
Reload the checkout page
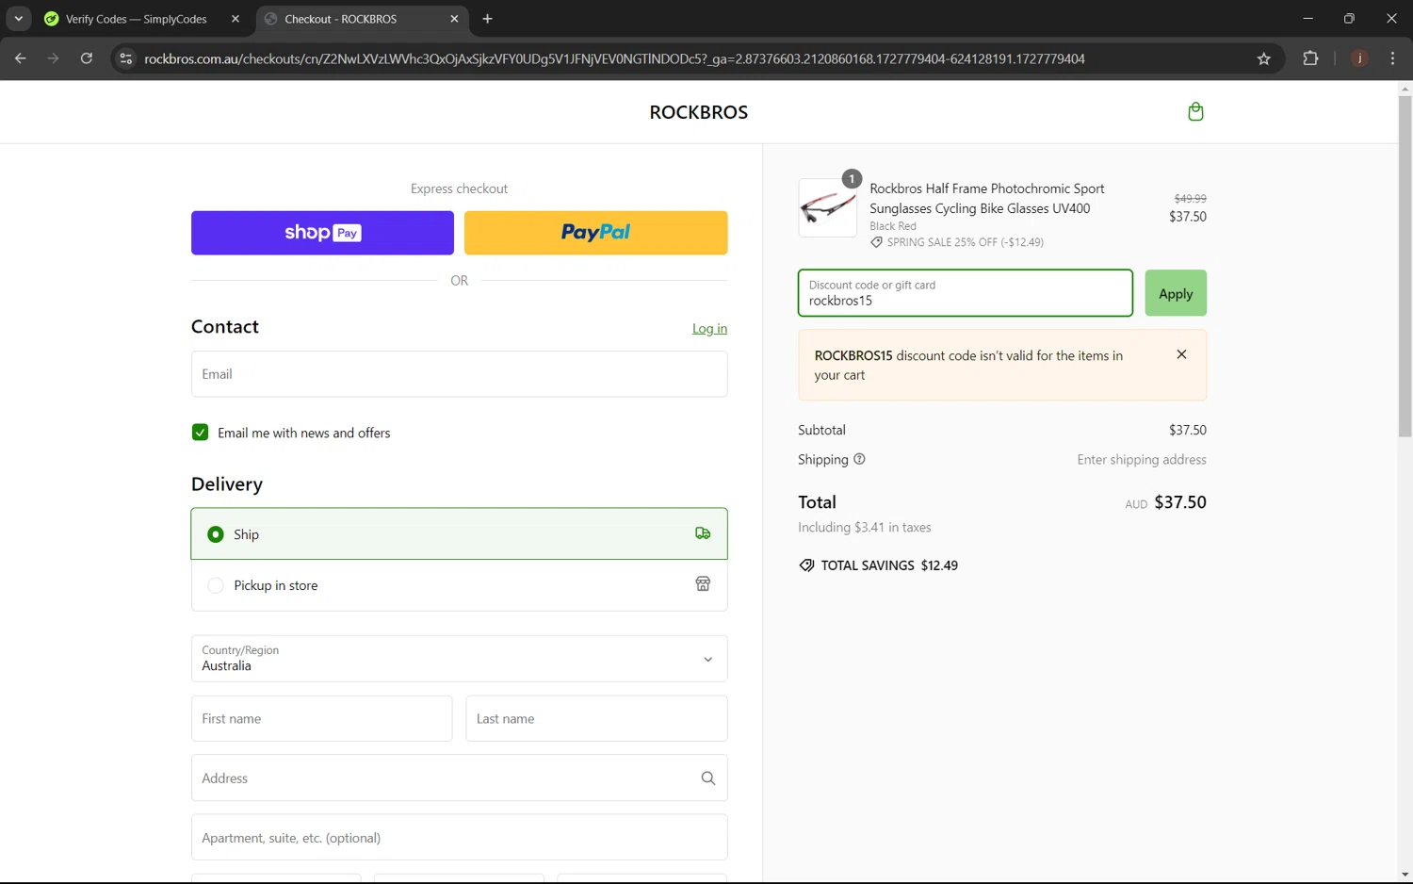click(x=87, y=58)
